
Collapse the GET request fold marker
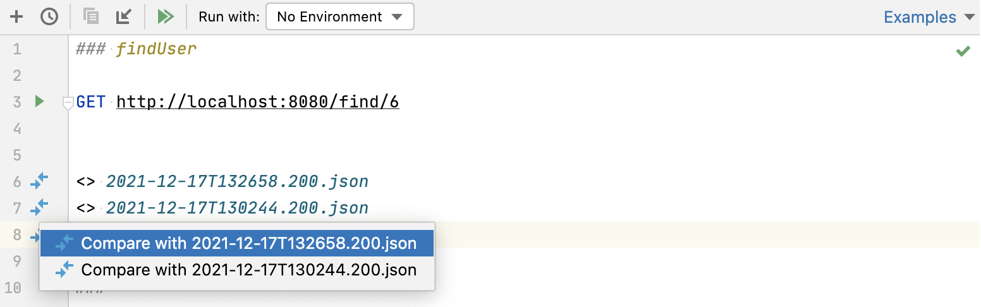coord(68,102)
